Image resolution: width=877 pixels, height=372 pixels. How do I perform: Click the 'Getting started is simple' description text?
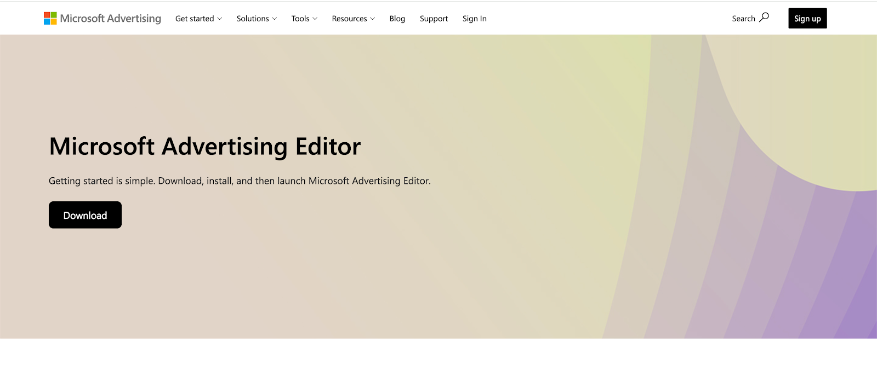240,181
